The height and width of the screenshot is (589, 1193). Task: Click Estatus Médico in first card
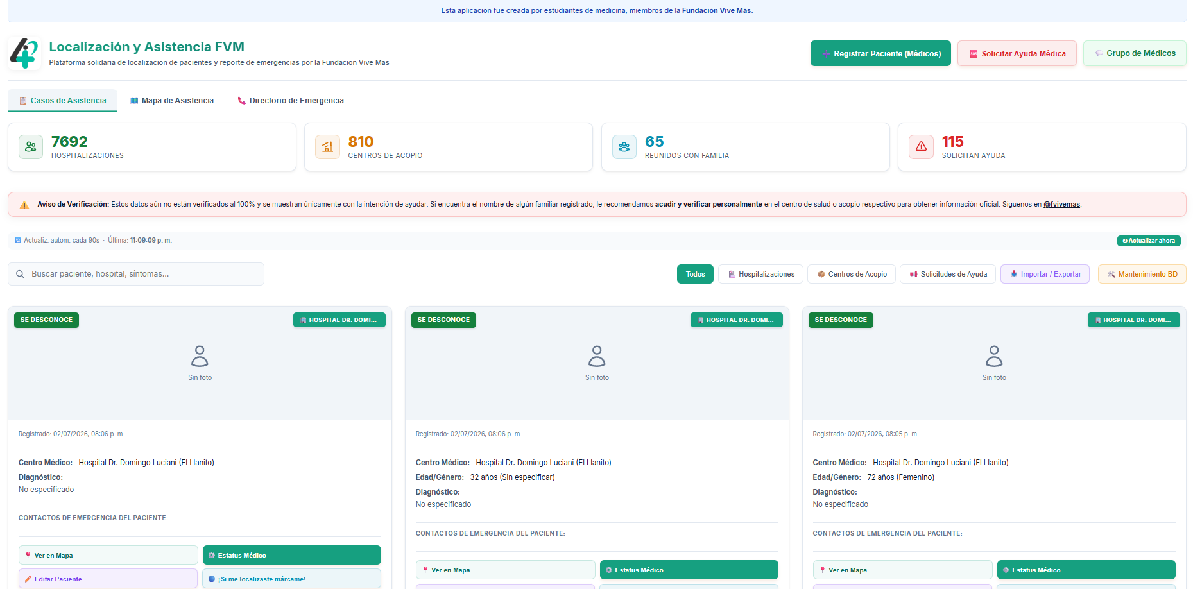point(292,555)
